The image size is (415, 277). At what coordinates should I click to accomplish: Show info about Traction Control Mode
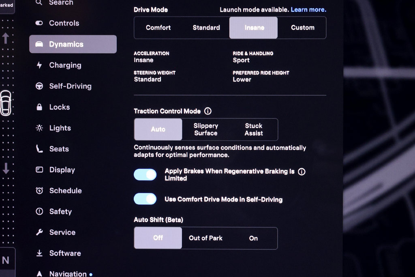[x=208, y=111]
